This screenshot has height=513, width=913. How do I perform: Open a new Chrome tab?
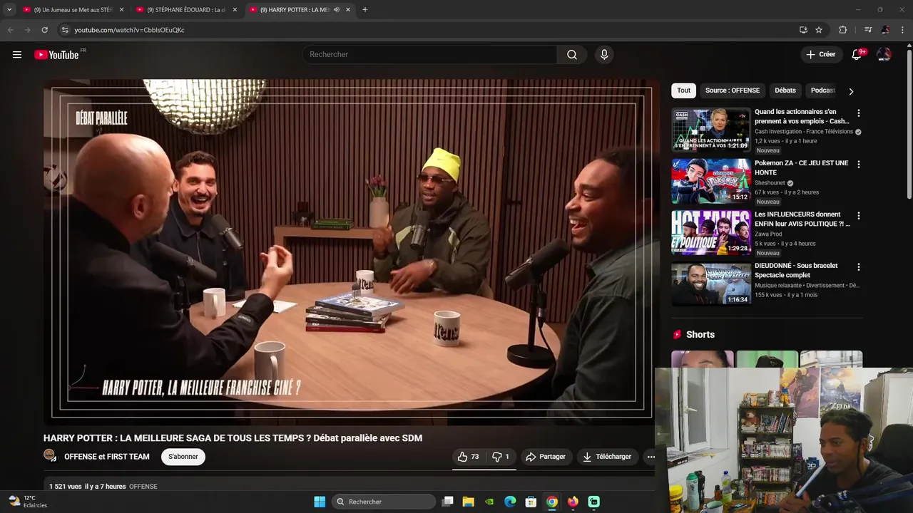pos(365,10)
